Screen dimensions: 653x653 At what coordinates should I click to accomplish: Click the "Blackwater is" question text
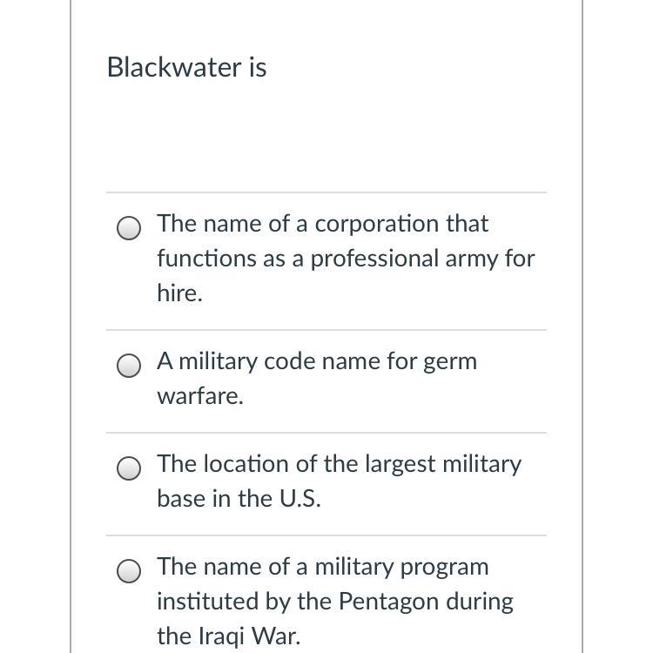186,67
